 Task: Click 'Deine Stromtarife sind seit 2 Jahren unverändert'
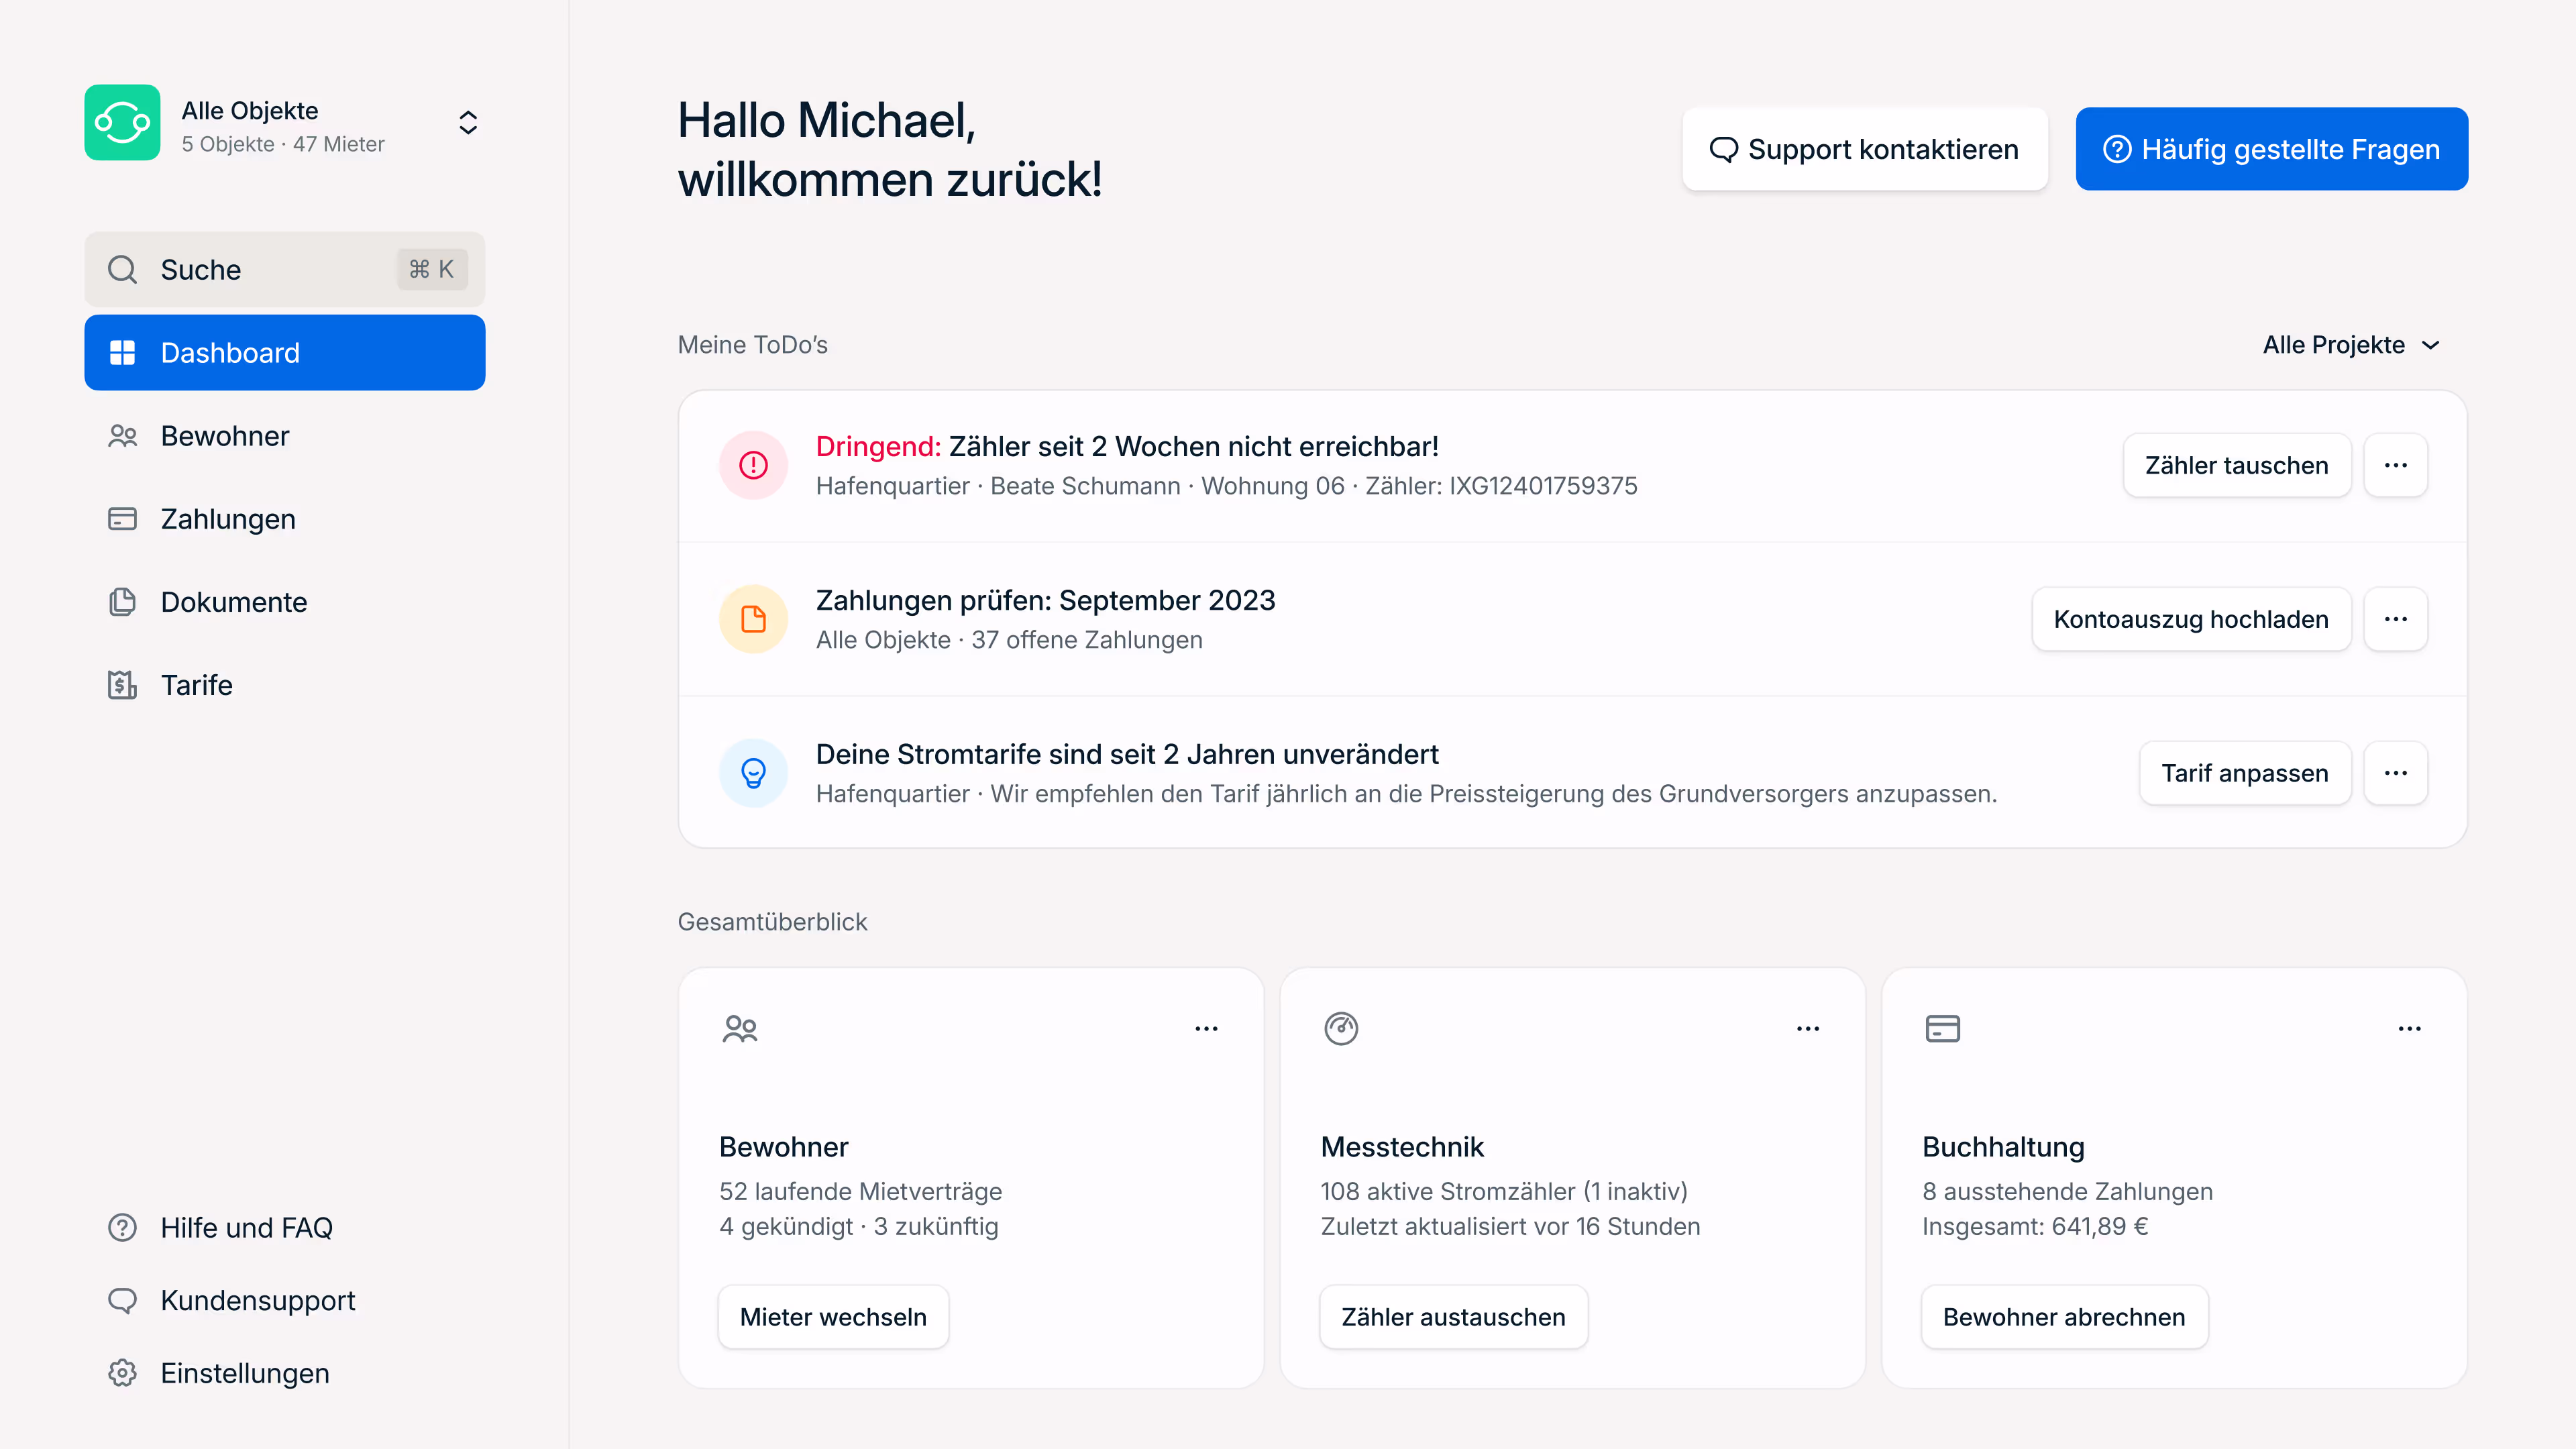pyautogui.click(x=1127, y=754)
